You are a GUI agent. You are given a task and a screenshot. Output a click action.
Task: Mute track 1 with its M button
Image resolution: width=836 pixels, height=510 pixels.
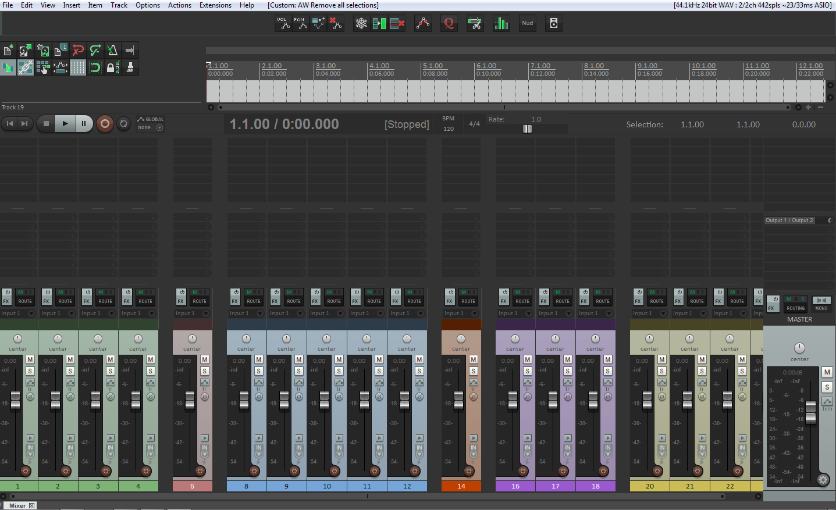click(30, 360)
